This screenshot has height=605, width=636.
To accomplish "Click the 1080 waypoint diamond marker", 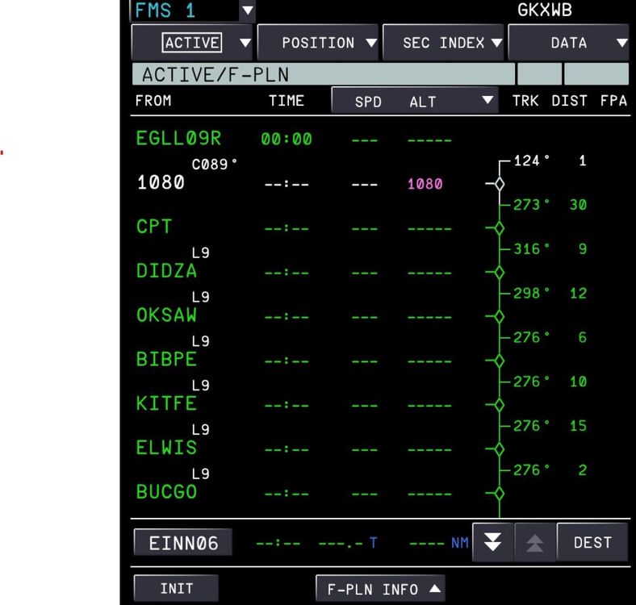I will pos(499,184).
